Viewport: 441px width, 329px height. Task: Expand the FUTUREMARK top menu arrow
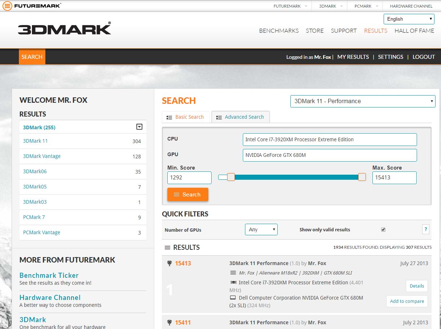click(306, 6)
